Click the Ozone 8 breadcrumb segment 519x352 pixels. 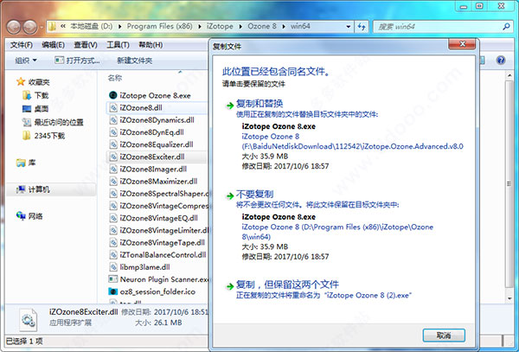(x=262, y=26)
